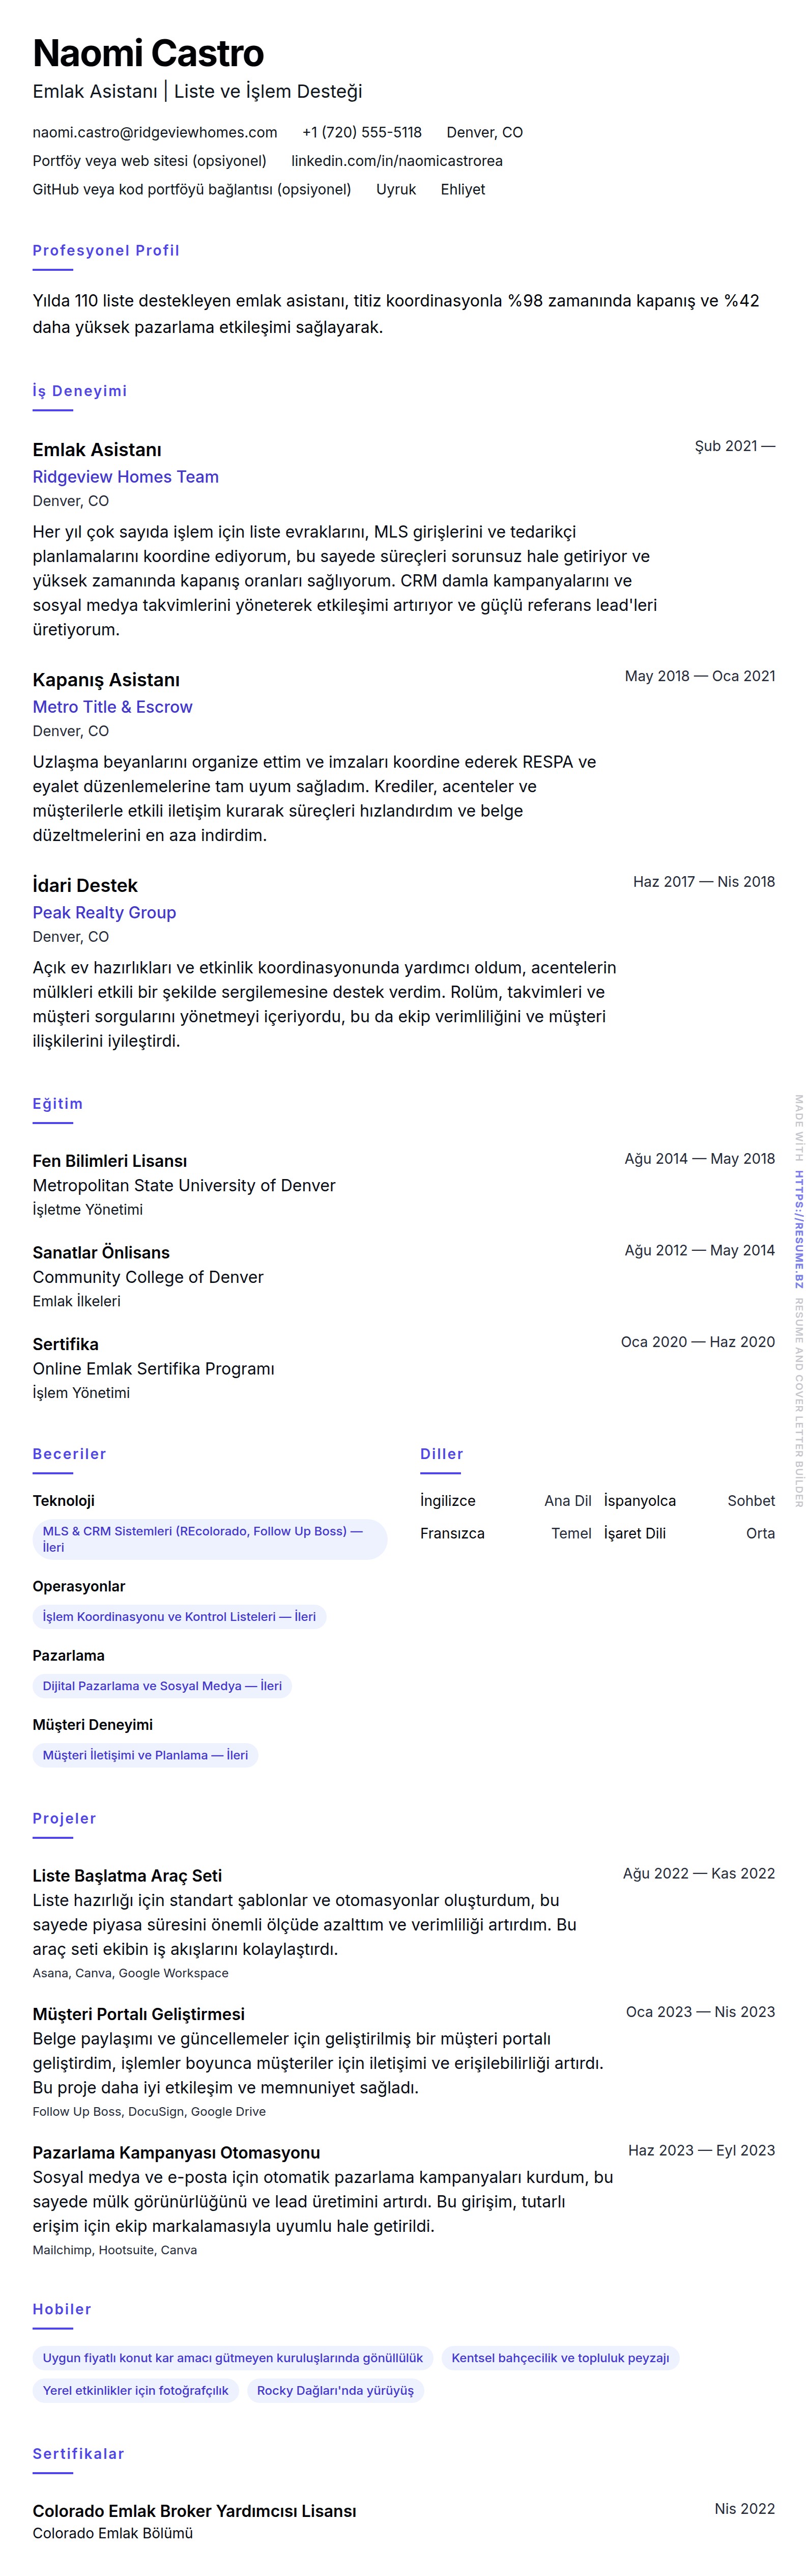Open the Peak Realty Group link

pos(104,913)
